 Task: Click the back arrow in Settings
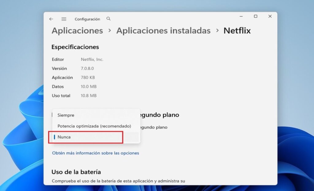pos(51,19)
